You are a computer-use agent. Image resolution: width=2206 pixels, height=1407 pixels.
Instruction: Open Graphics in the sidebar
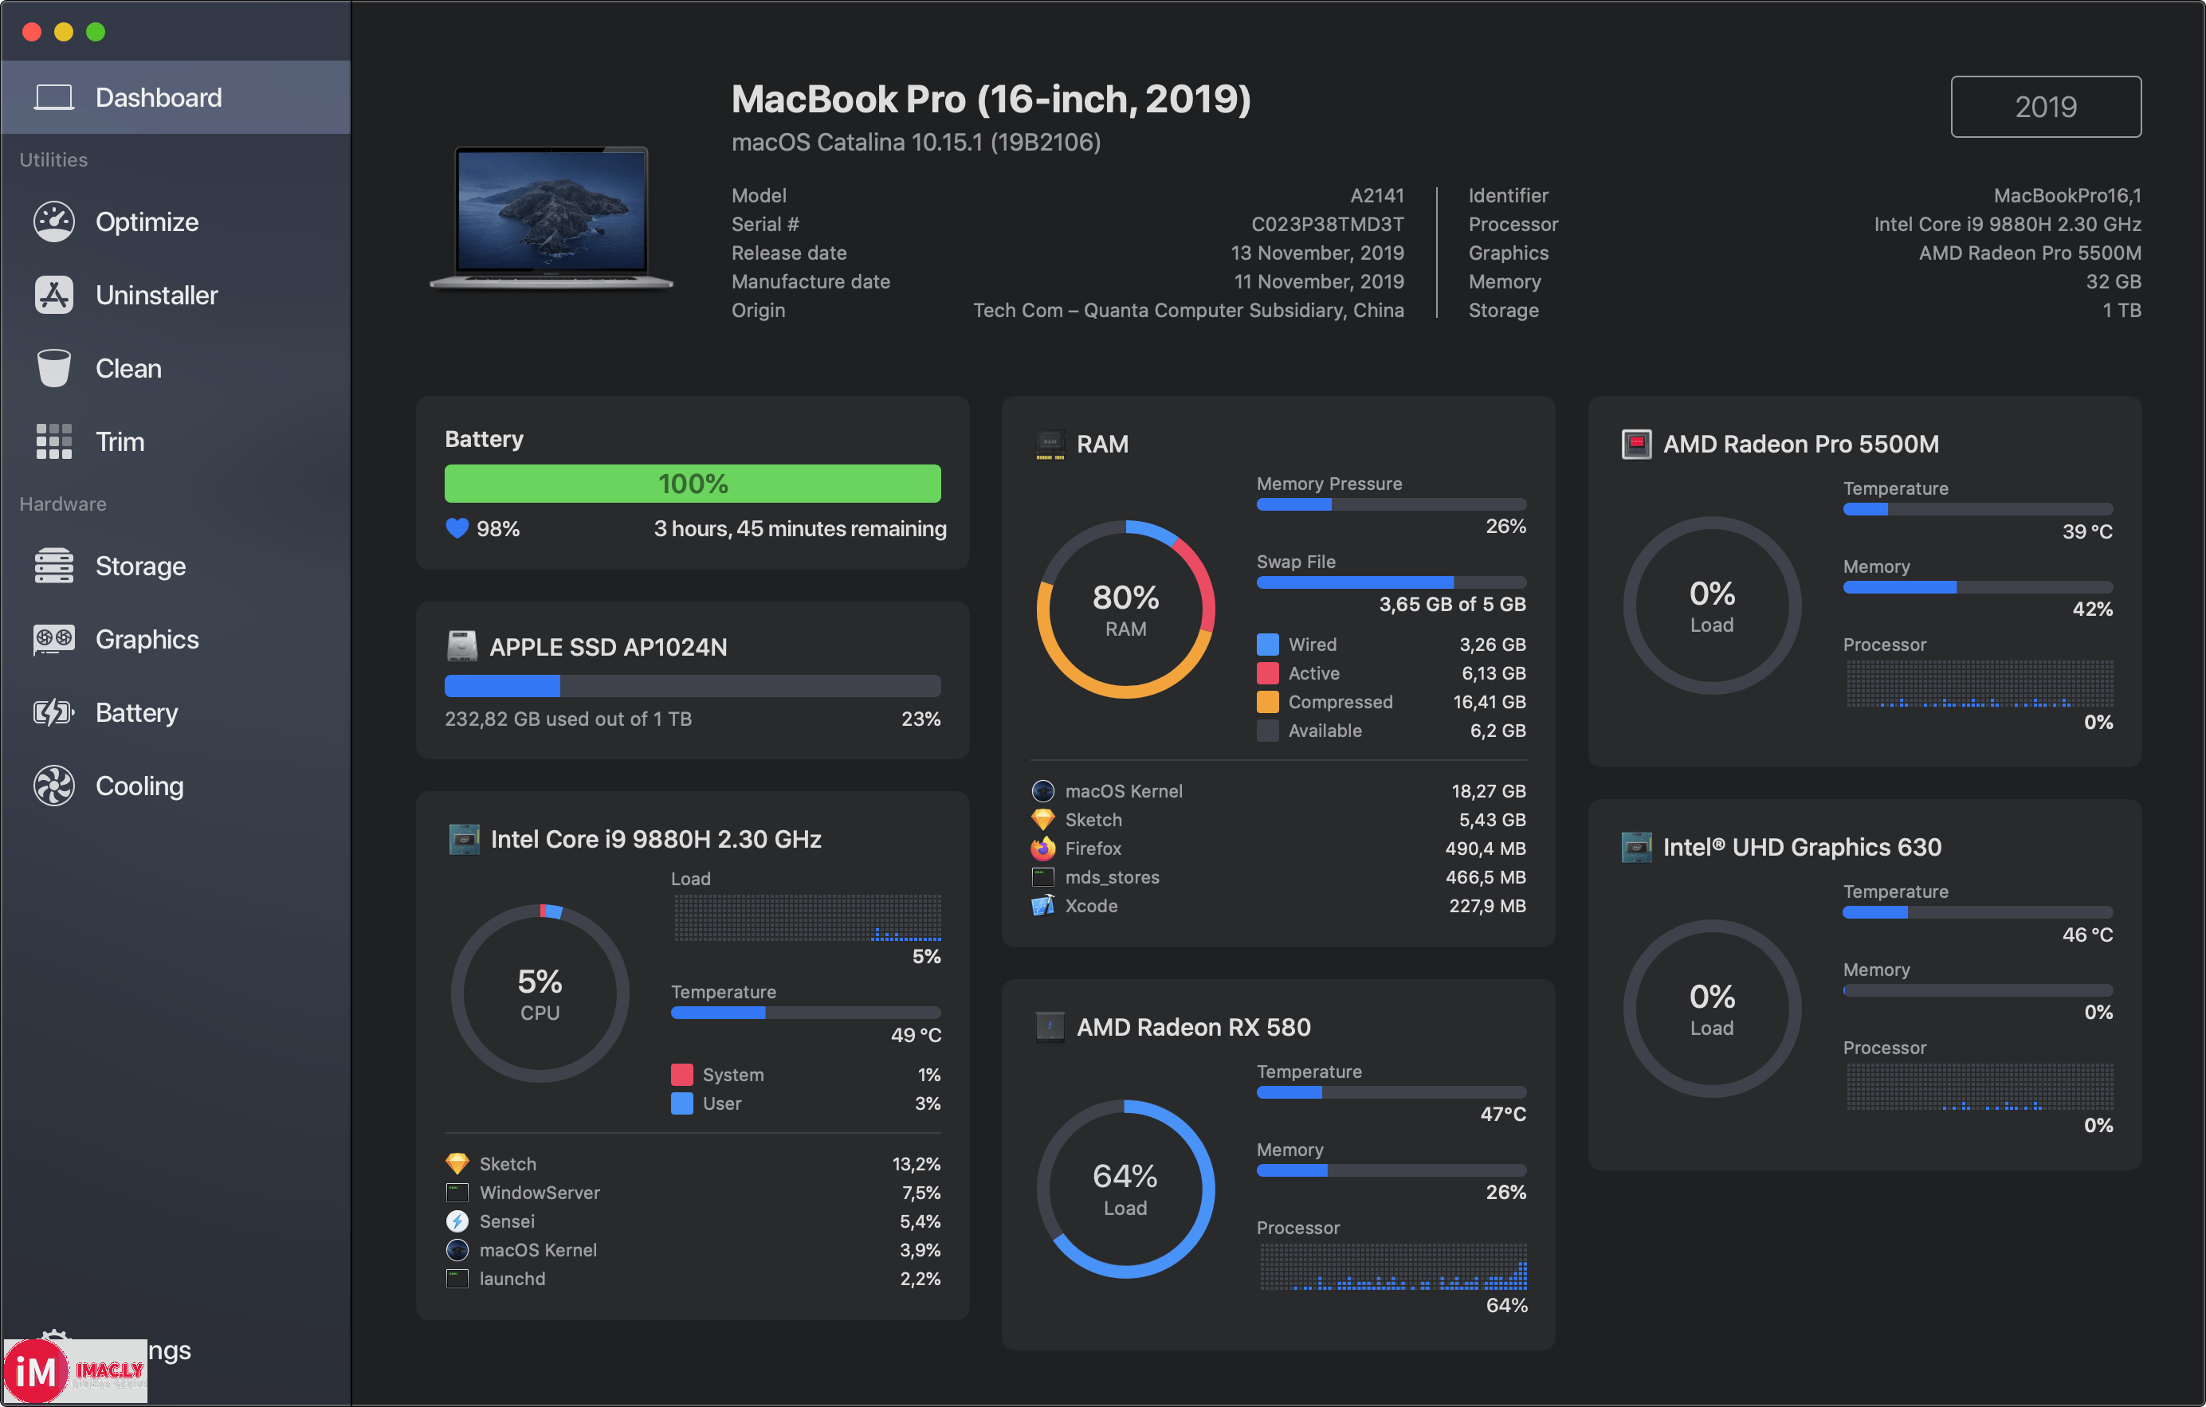point(175,640)
